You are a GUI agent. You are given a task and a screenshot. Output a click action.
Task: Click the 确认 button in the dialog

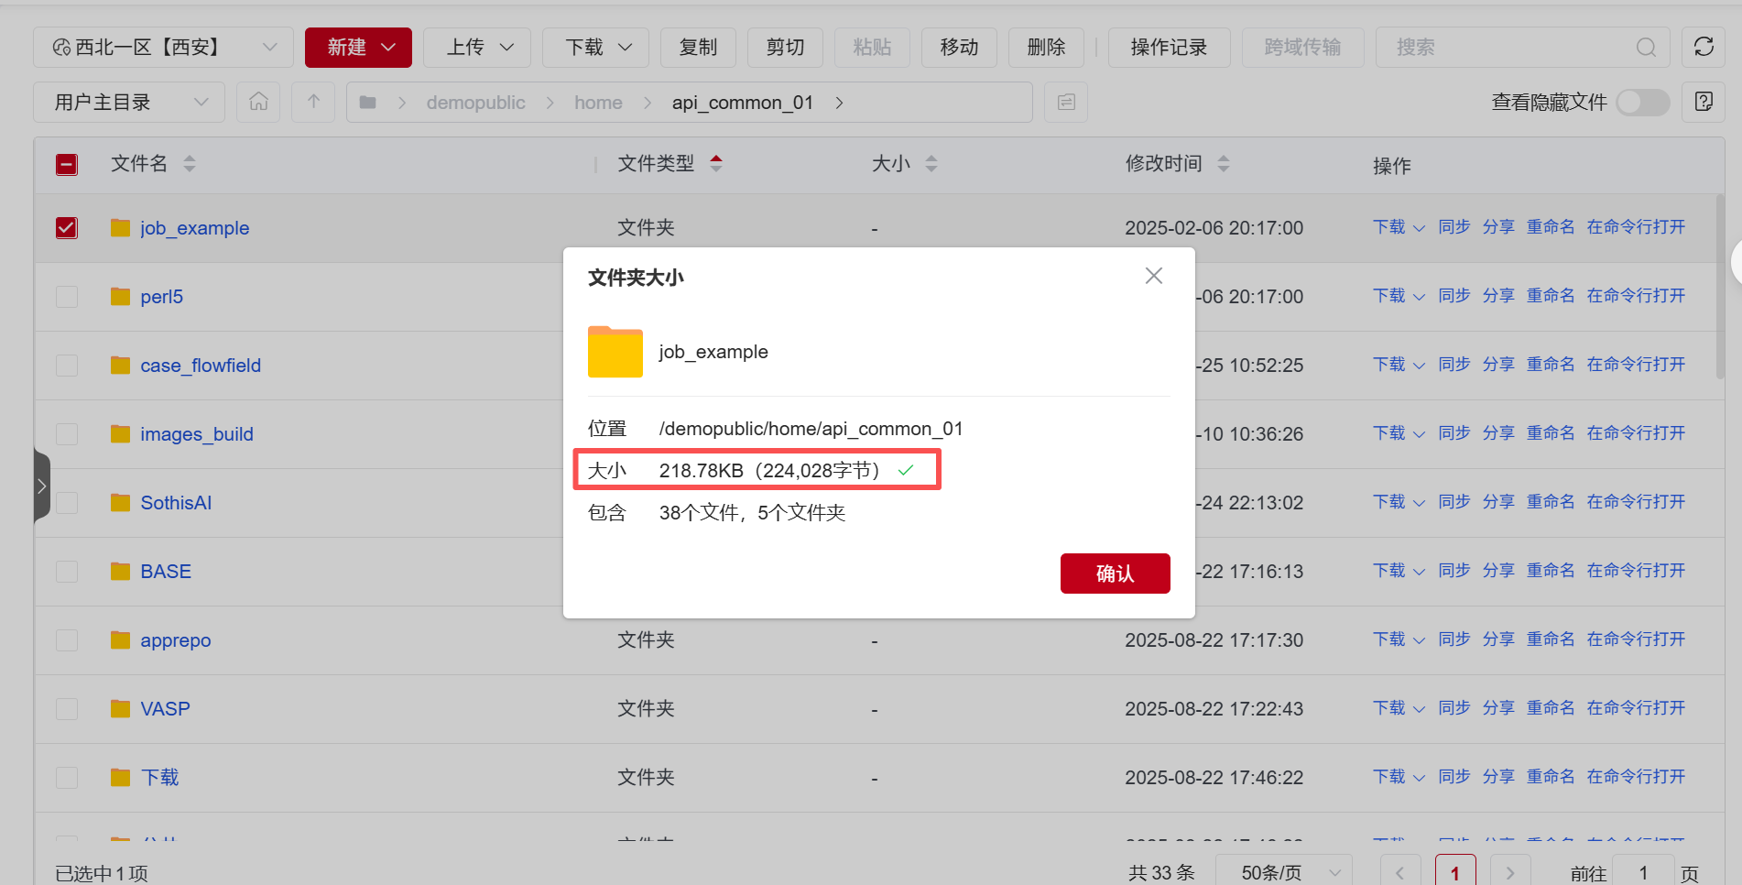pyautogui.click(x=1115, y=574)
